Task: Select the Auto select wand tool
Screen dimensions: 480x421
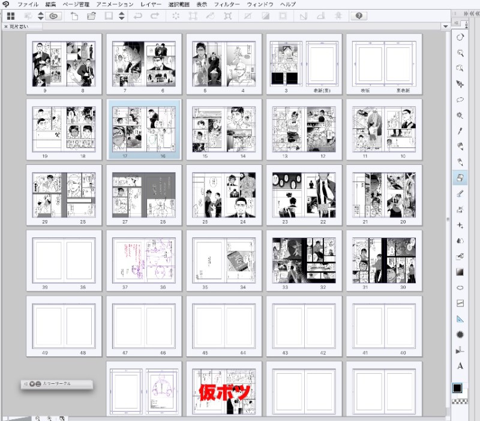Action: (460, 115)
